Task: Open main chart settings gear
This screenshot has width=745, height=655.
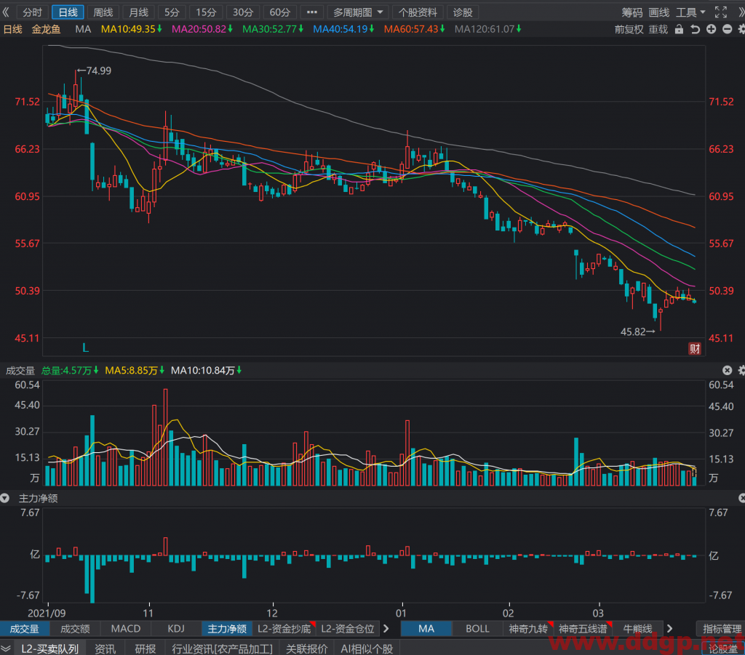Action: (x=741, y=29)
